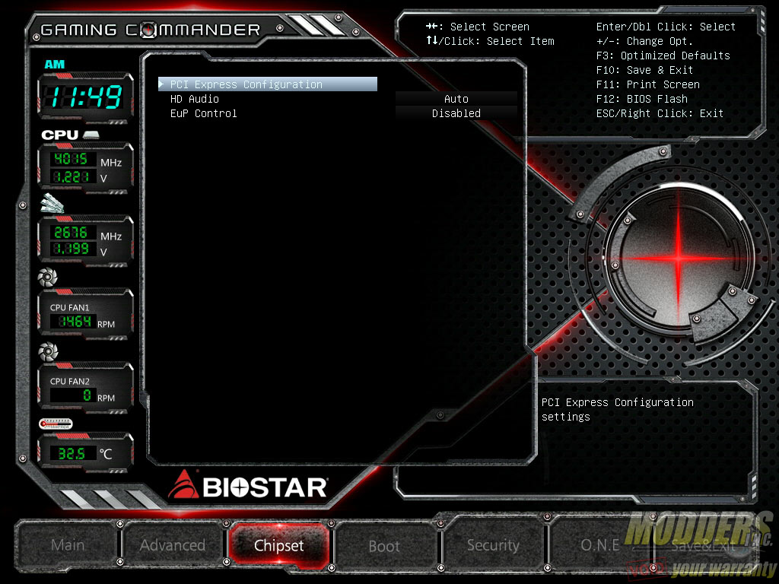Click the thermometer temperature icon
The height and width of the screenshot is (584, 779).
(56, 424)
